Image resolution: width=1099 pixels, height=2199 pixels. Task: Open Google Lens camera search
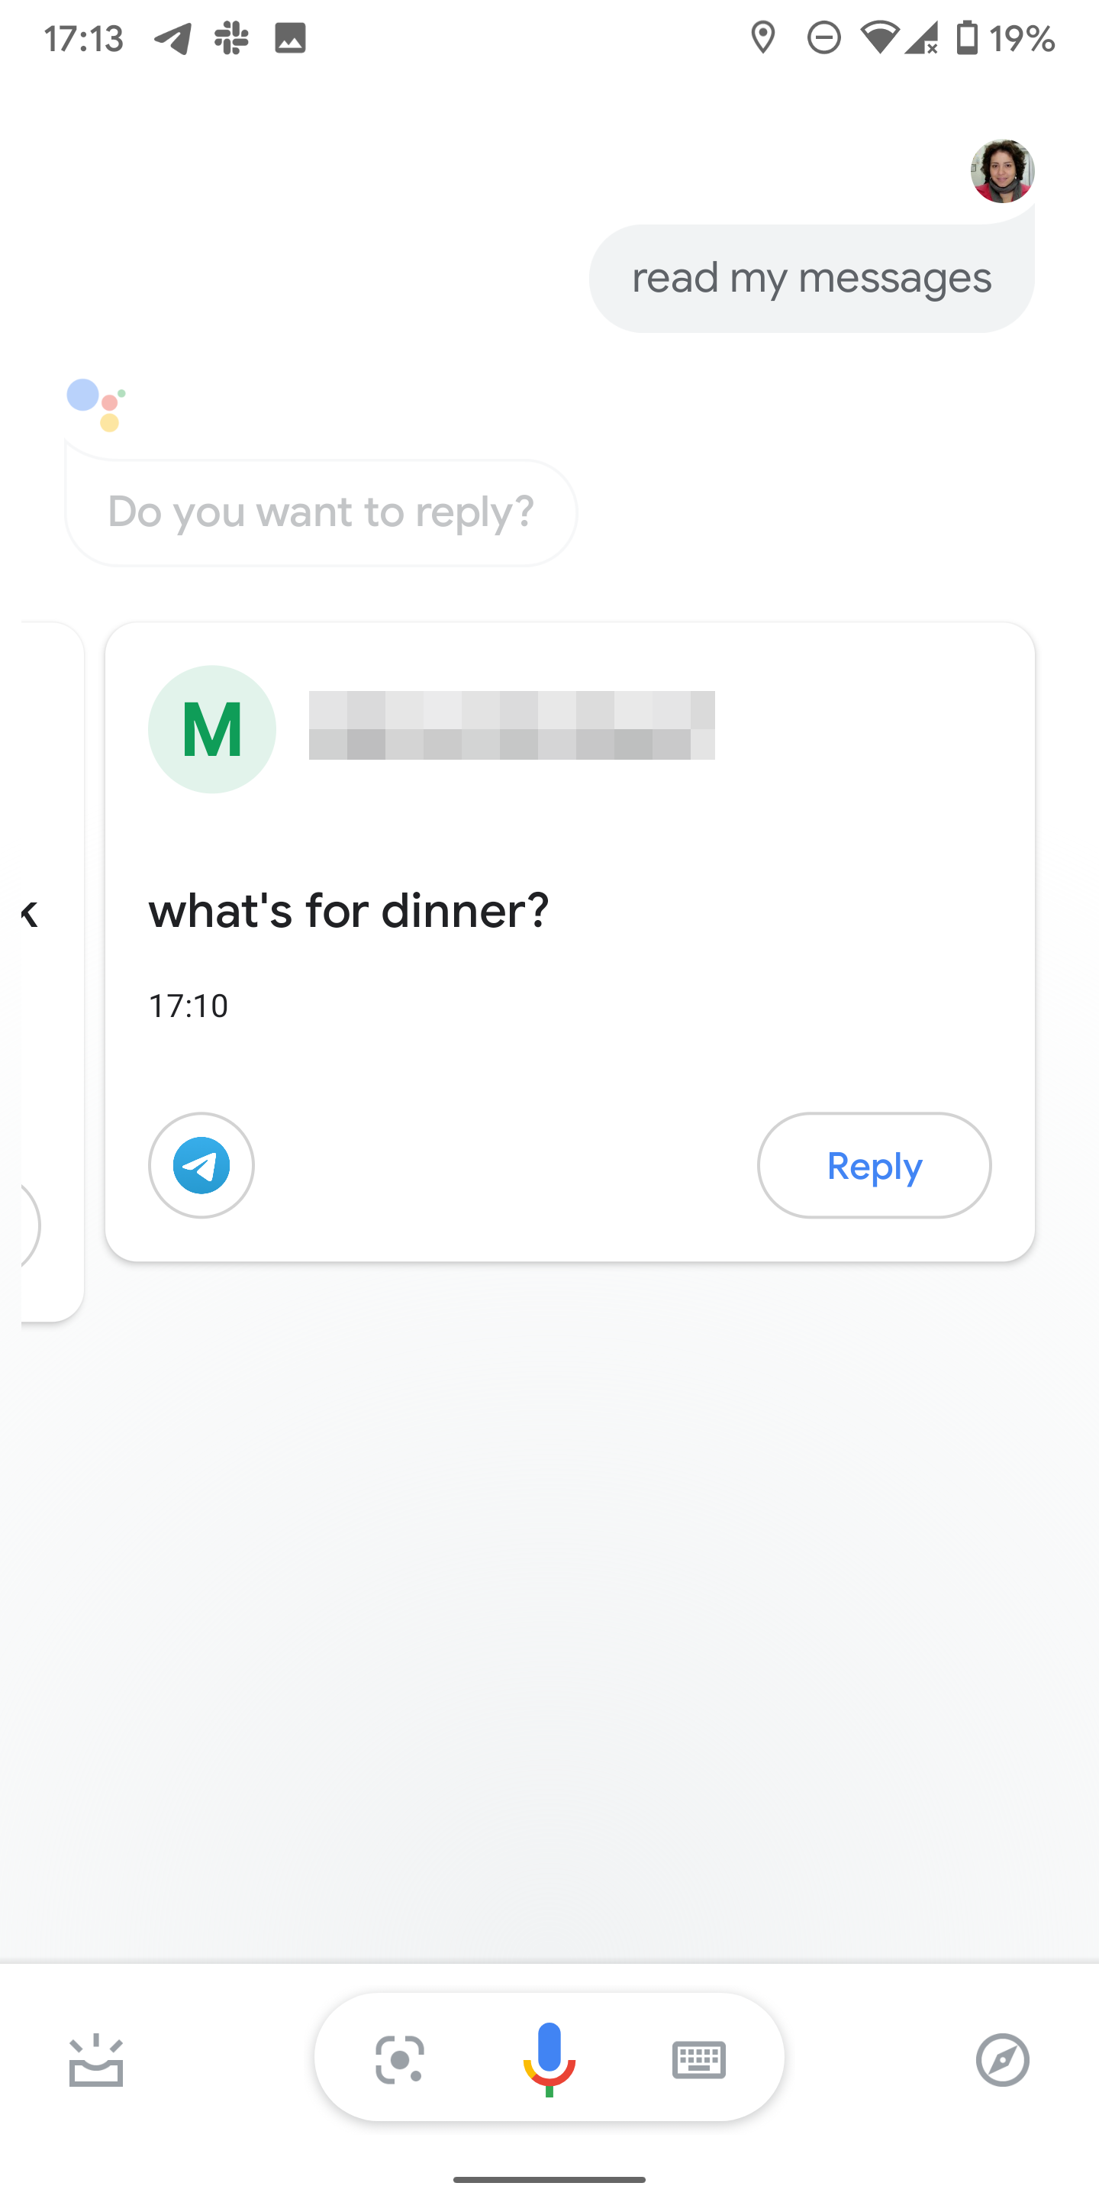pyautogui.click(x=399, y=2059)
